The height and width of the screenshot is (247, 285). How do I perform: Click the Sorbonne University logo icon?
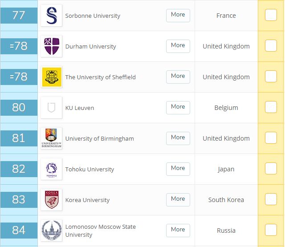(51, 16)
